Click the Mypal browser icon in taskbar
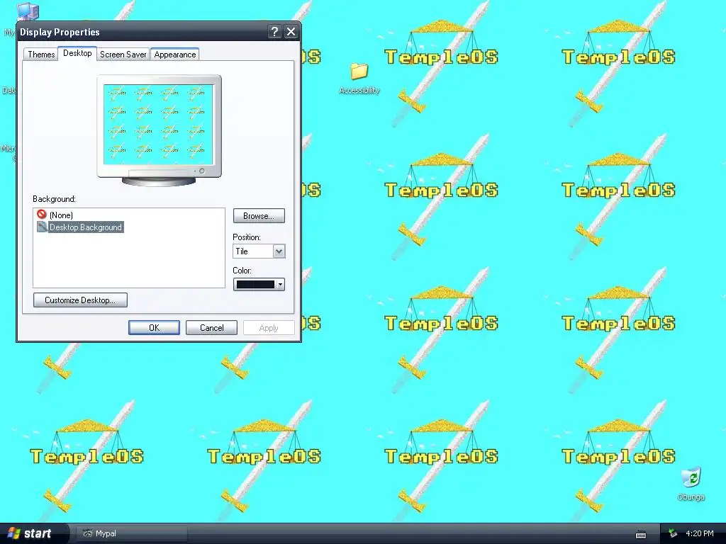This screenshot has width=726, height=544. [x=87, y=533]
